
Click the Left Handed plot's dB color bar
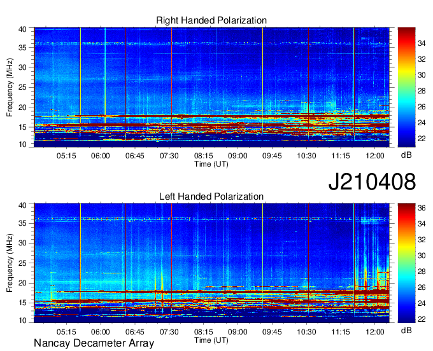(406, 263)
